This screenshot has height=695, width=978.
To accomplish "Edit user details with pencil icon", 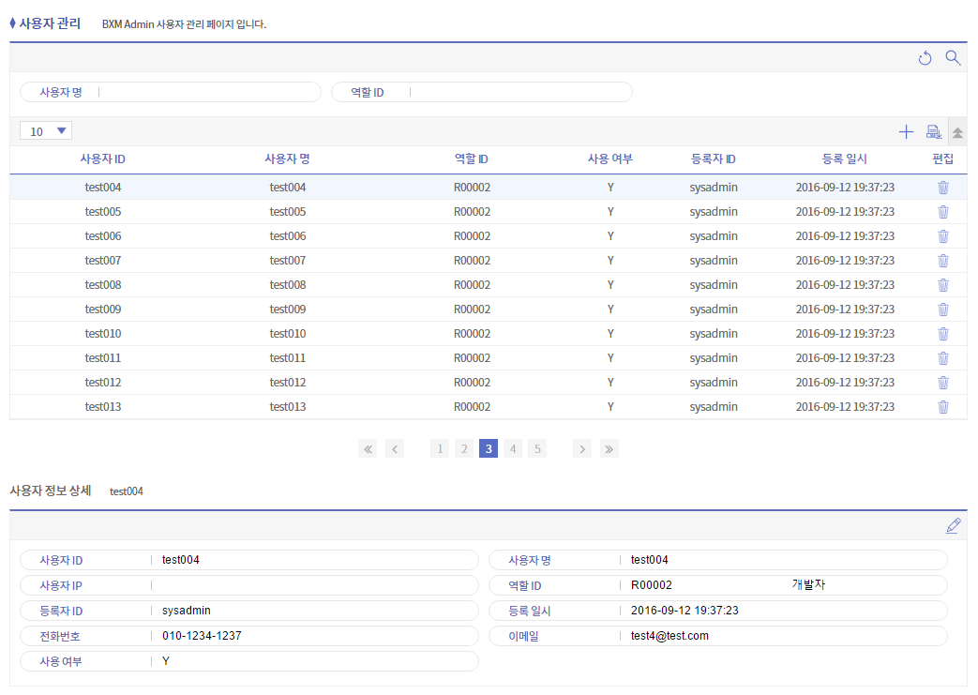I will (953, 525).
